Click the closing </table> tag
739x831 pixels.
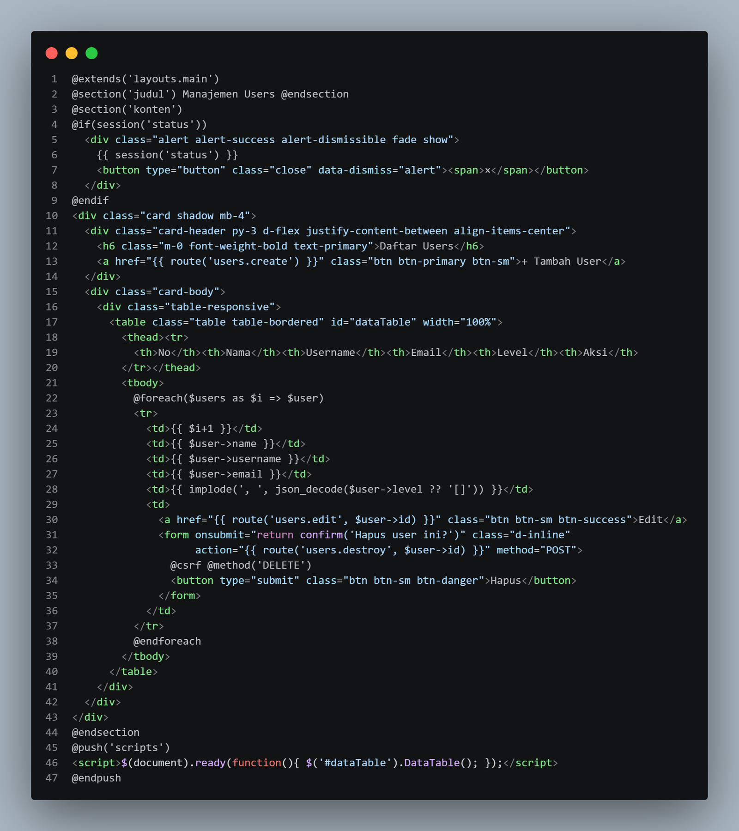[x=133, y=672]
